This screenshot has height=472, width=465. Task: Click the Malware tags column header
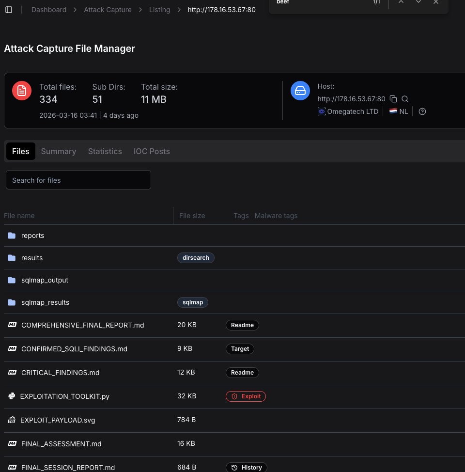coord(276,216)
